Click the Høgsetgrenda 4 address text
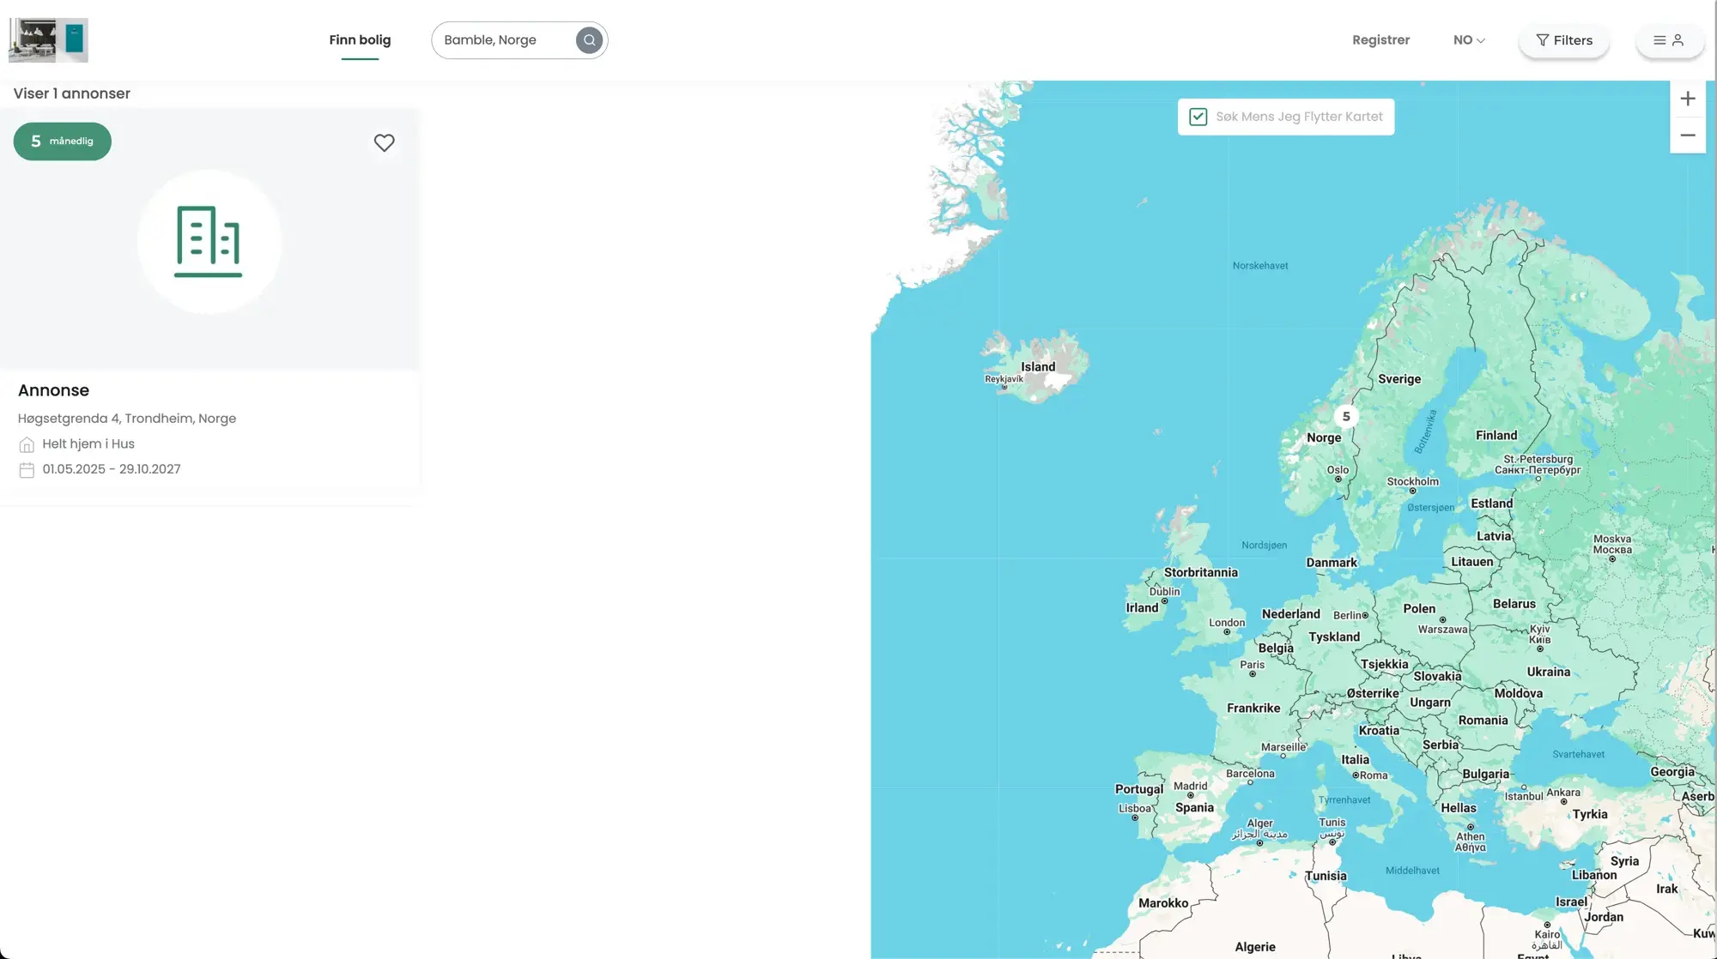Viewport: 1717px width, 959px height. pyautogui.click(x=127, y=419)
